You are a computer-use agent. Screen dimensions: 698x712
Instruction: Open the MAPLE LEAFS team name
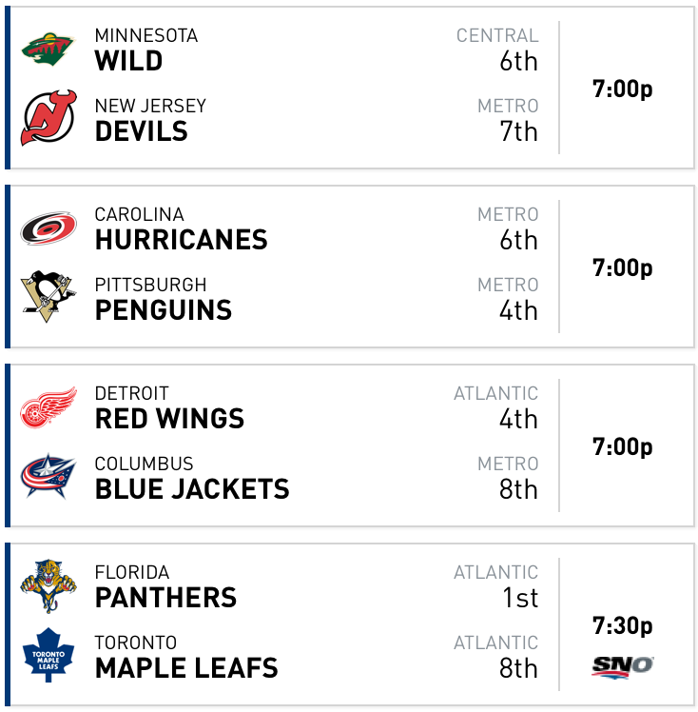[186, 668]
